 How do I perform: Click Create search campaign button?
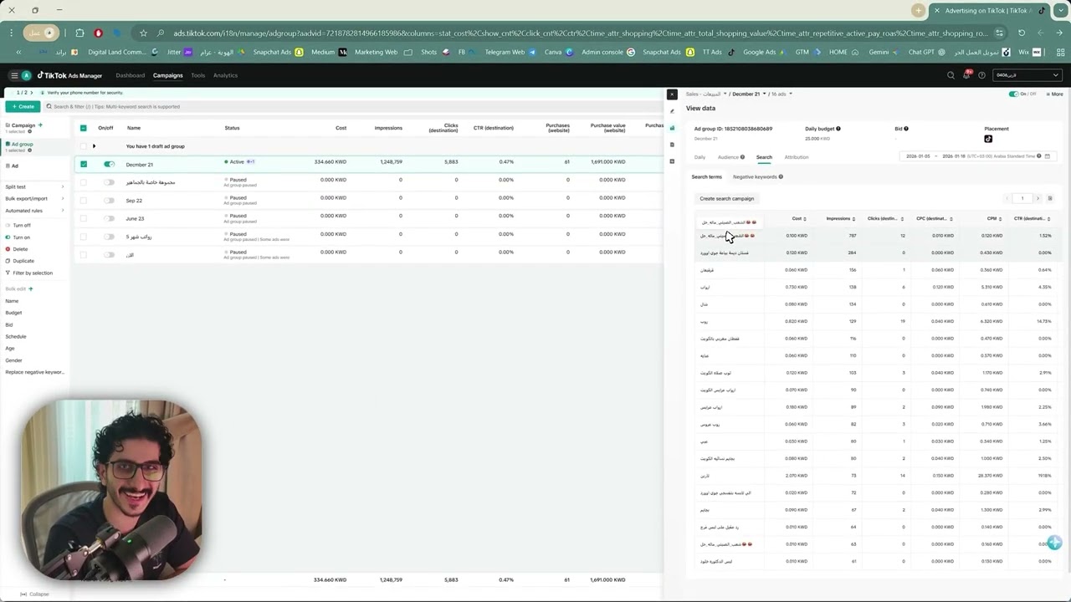pyautogui.click(x=727, y=198)
